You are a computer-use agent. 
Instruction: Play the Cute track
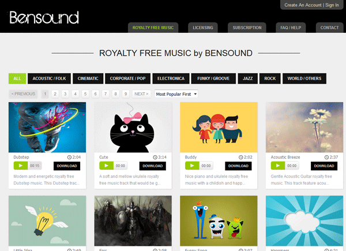point(106,166)
